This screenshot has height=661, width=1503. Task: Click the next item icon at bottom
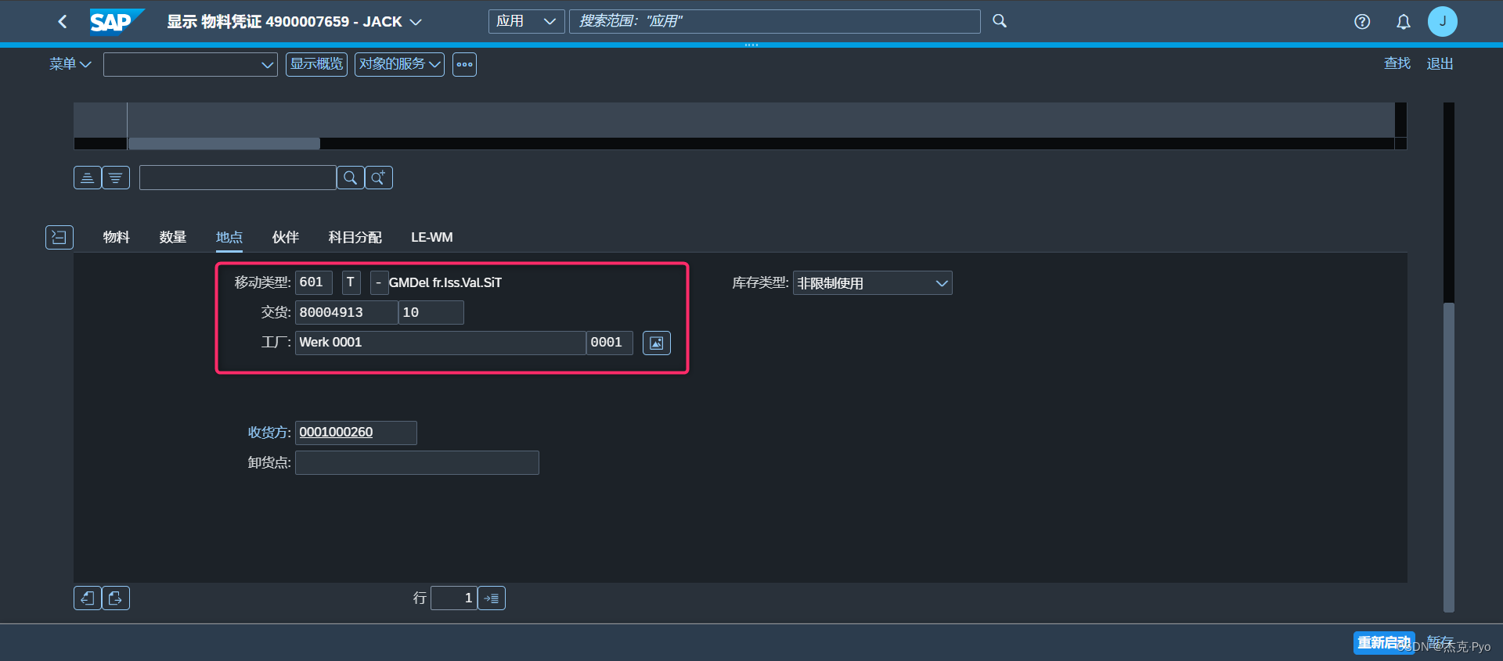coord(116,598)
